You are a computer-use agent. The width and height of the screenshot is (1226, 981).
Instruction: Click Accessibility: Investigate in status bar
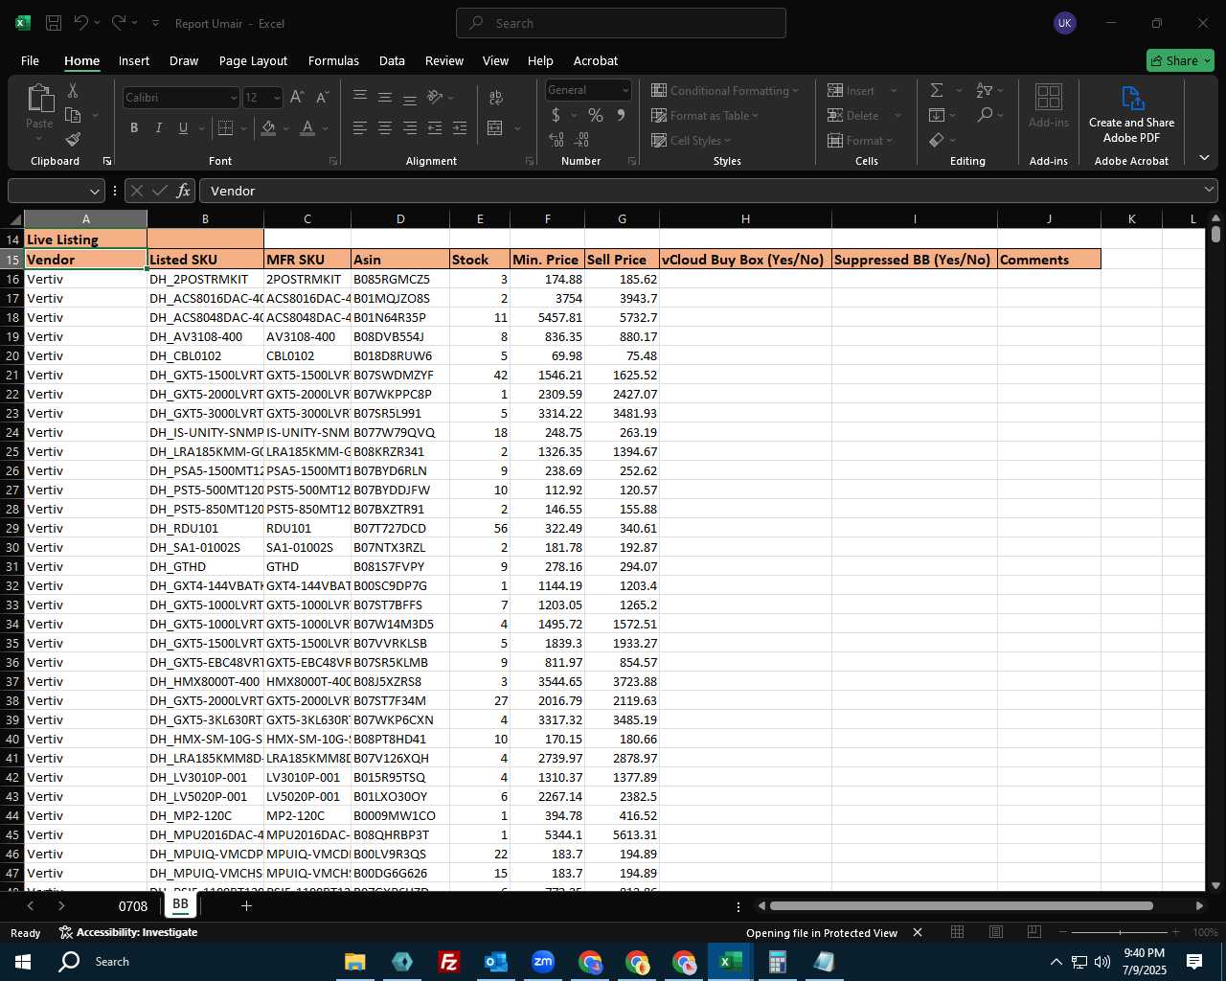click(128, 932)
